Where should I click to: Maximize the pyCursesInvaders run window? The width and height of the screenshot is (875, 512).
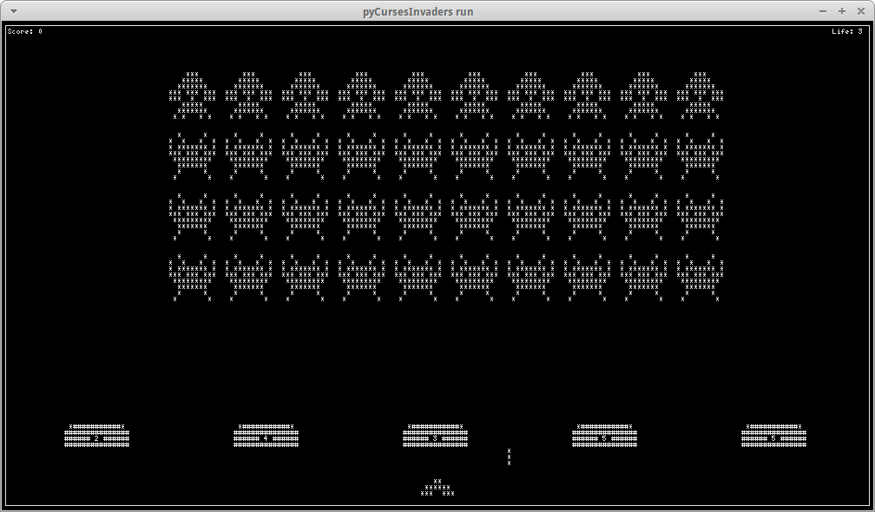click(841, 11)
